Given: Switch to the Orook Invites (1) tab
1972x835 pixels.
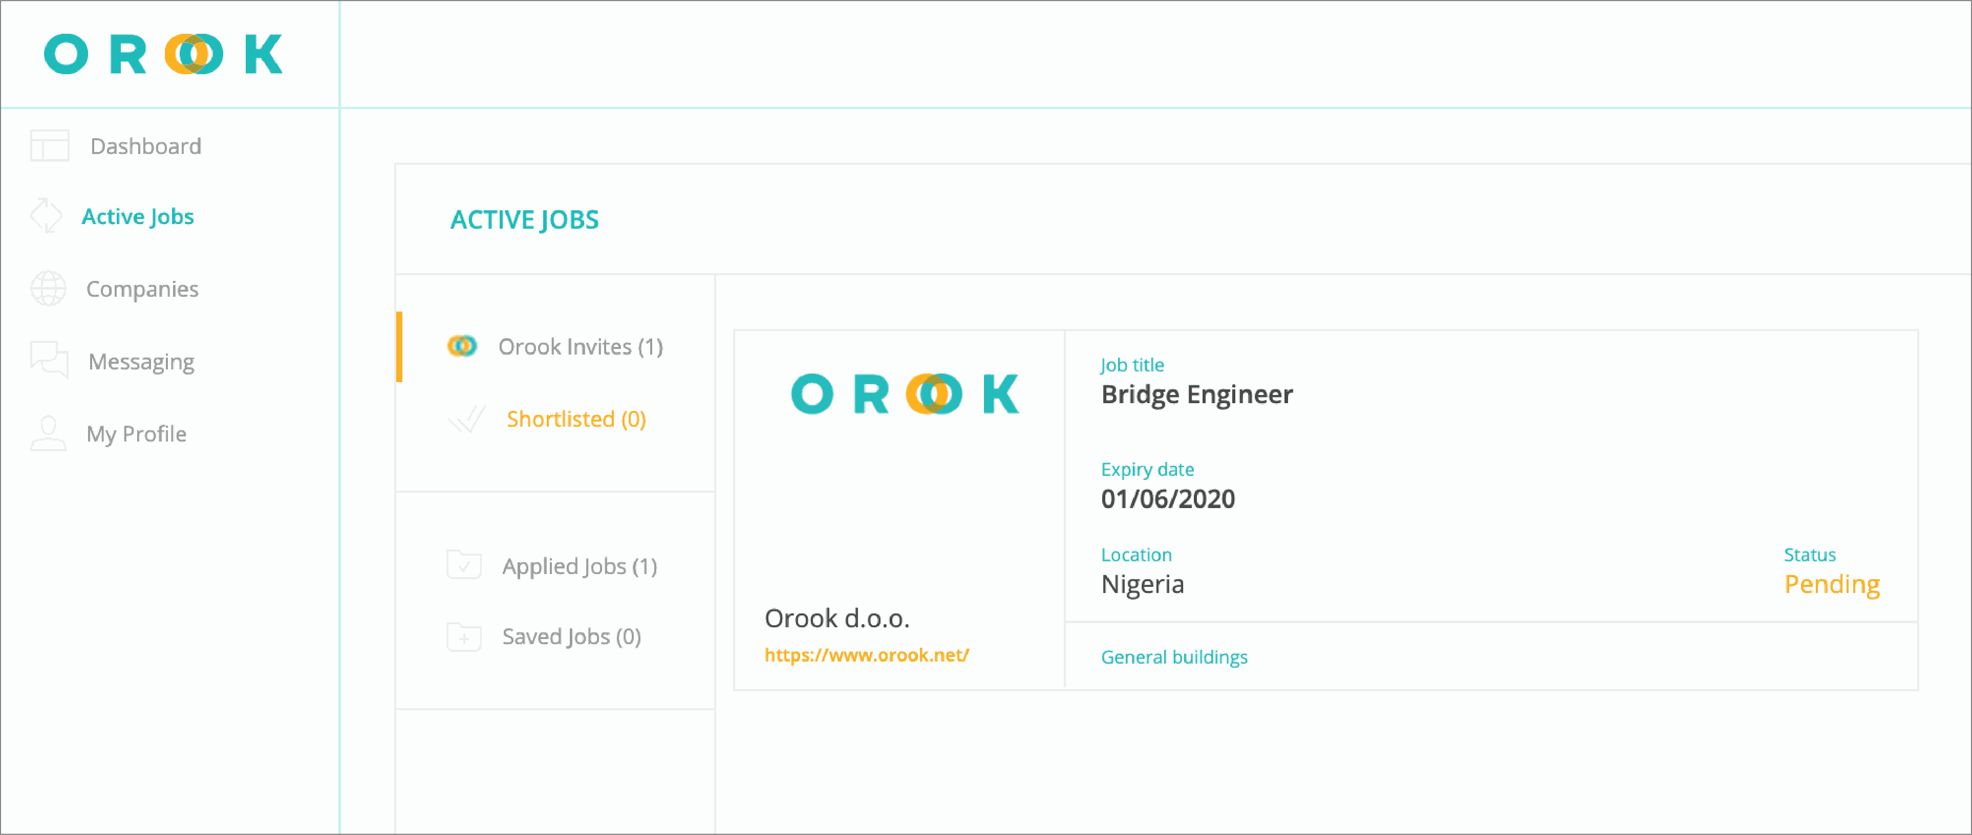Looking at the screenshot, I should 580,347.
